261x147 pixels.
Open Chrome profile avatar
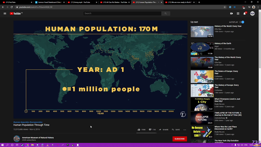[x=254, y=7]
